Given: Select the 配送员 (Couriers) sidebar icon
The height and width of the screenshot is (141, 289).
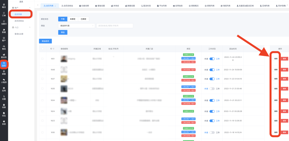Looking at the screenshot, I should click(4, 56).
